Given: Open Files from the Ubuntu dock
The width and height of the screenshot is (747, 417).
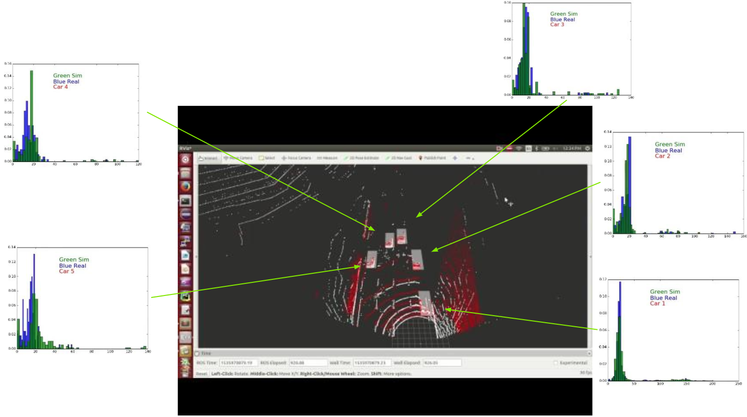Looking at the screenshot, I should coord(185,173).
